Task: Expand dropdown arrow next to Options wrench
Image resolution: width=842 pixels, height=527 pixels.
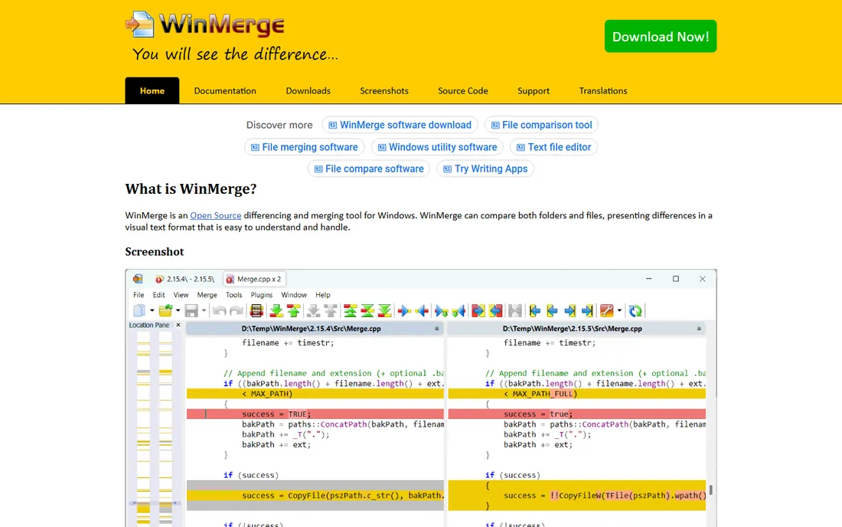Action: (x=620, y=310)
